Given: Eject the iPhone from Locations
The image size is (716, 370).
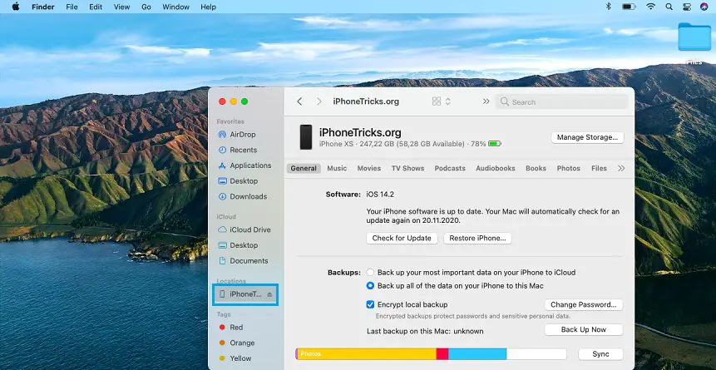Looking at the screenshot, I should [269, 294].
